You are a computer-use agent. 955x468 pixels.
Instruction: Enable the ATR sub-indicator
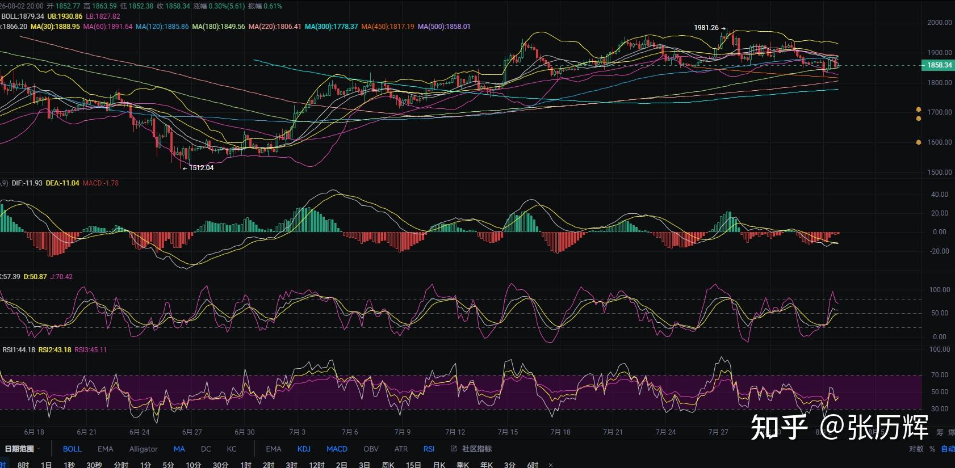click(401, 449)
